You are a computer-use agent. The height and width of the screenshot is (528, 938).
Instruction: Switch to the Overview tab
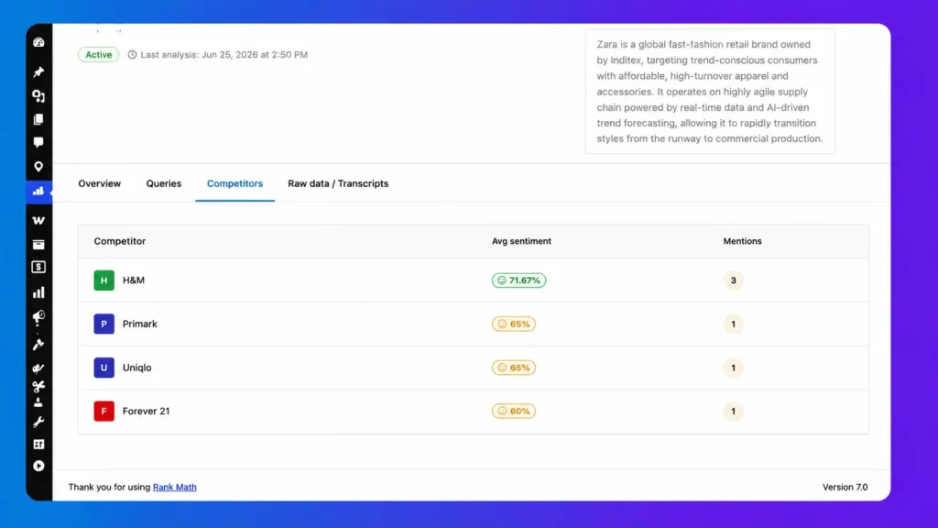99,183
